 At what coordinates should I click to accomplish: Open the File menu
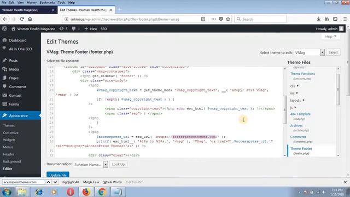(x=4, y=2)
